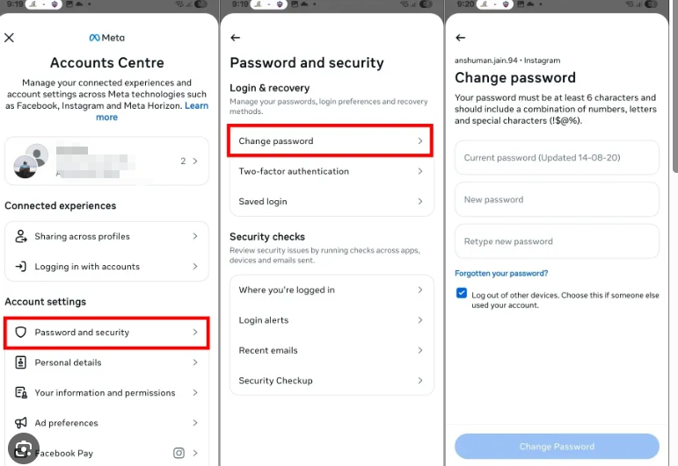The image size is (678, 466).
Task: Click the Sharing across profiles person icon
Action: [x=21, y=237]
